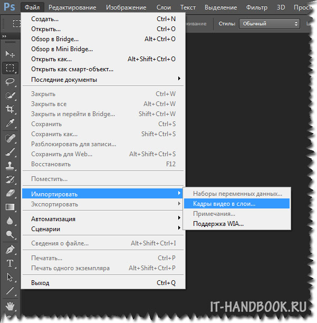Select the Quick Selection tool
This screenshot has width=317, height=323.
(10, 96)
